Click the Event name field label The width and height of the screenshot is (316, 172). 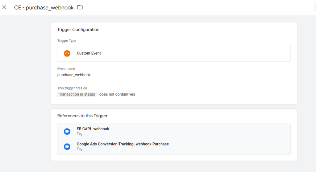point(66,69)
